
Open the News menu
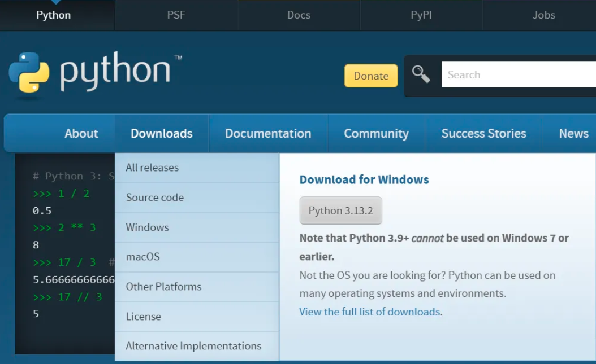pyautogui.click(x=573, y=133)
